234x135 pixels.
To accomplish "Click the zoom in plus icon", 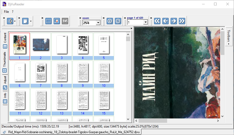I will pyautogui.click(x=110, y=21).
